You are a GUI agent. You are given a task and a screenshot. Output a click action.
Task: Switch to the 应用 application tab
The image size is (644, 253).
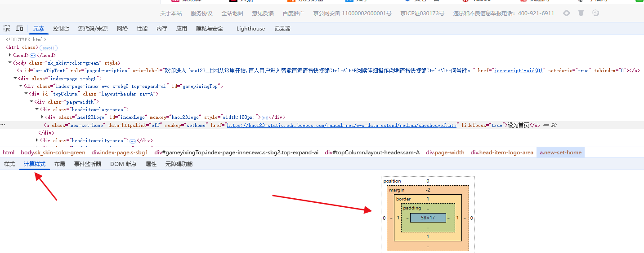click(182, 29)
